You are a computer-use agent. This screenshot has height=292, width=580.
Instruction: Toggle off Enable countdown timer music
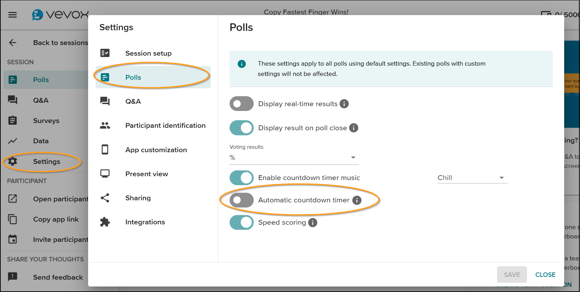(x=242, y=178)
